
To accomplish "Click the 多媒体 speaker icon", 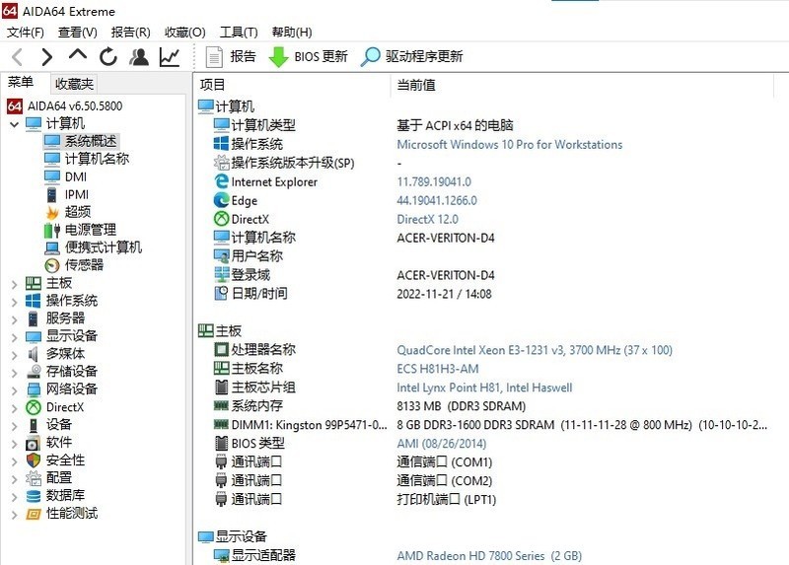I will point(34,354).
